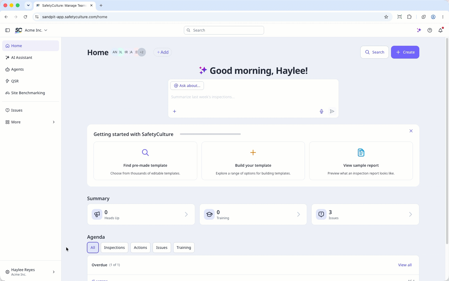Click the AI sparkle icon in header
Viewport: 449px width, 281px height.
pos(419,30)
